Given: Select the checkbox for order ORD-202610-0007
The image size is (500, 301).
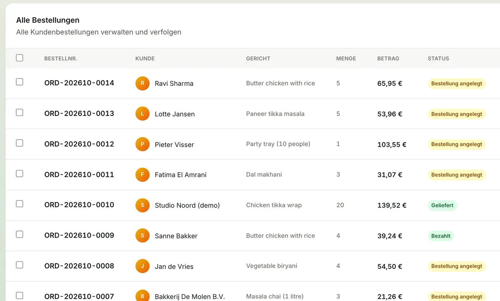Looking at the screenshot, I should (x=20, y=296).
